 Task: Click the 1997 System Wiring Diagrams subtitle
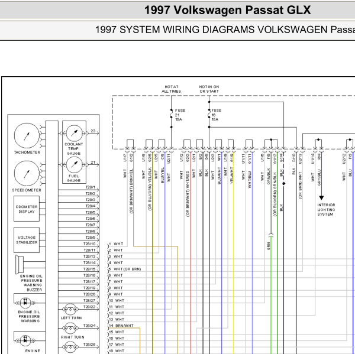(225, 30)
